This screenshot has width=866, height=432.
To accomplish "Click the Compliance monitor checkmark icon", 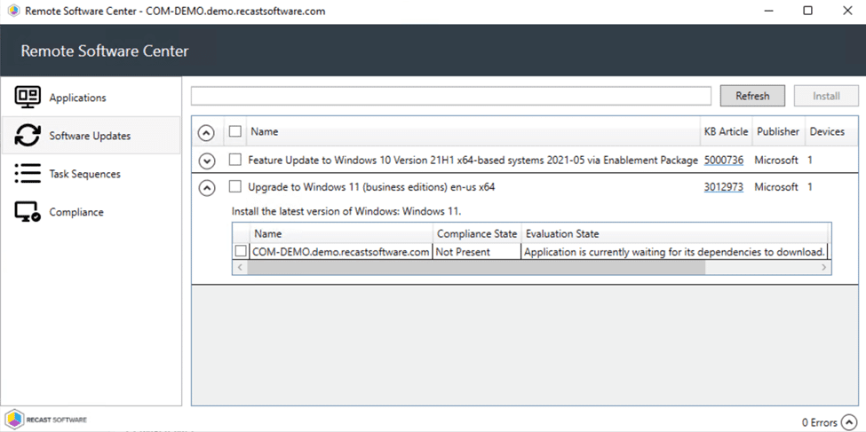I will tap(28, 212).
